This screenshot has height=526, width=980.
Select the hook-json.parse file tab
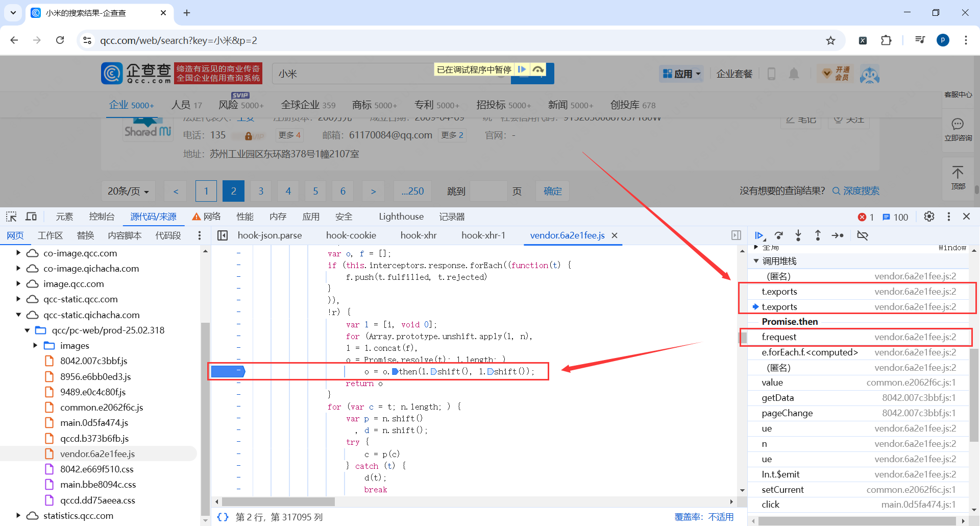(x=270, y=235)
